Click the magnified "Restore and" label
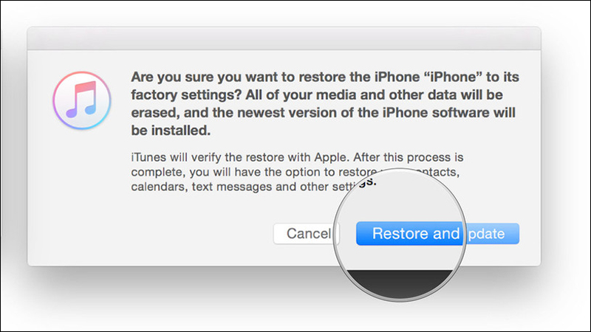 416,234
